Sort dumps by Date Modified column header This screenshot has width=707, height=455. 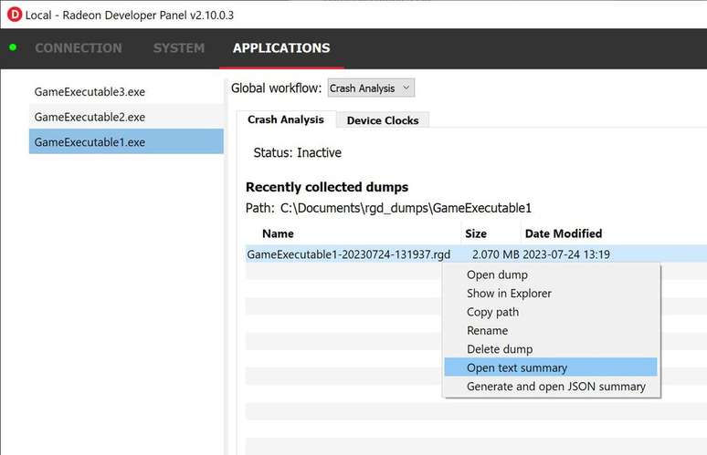coord(564,233)
